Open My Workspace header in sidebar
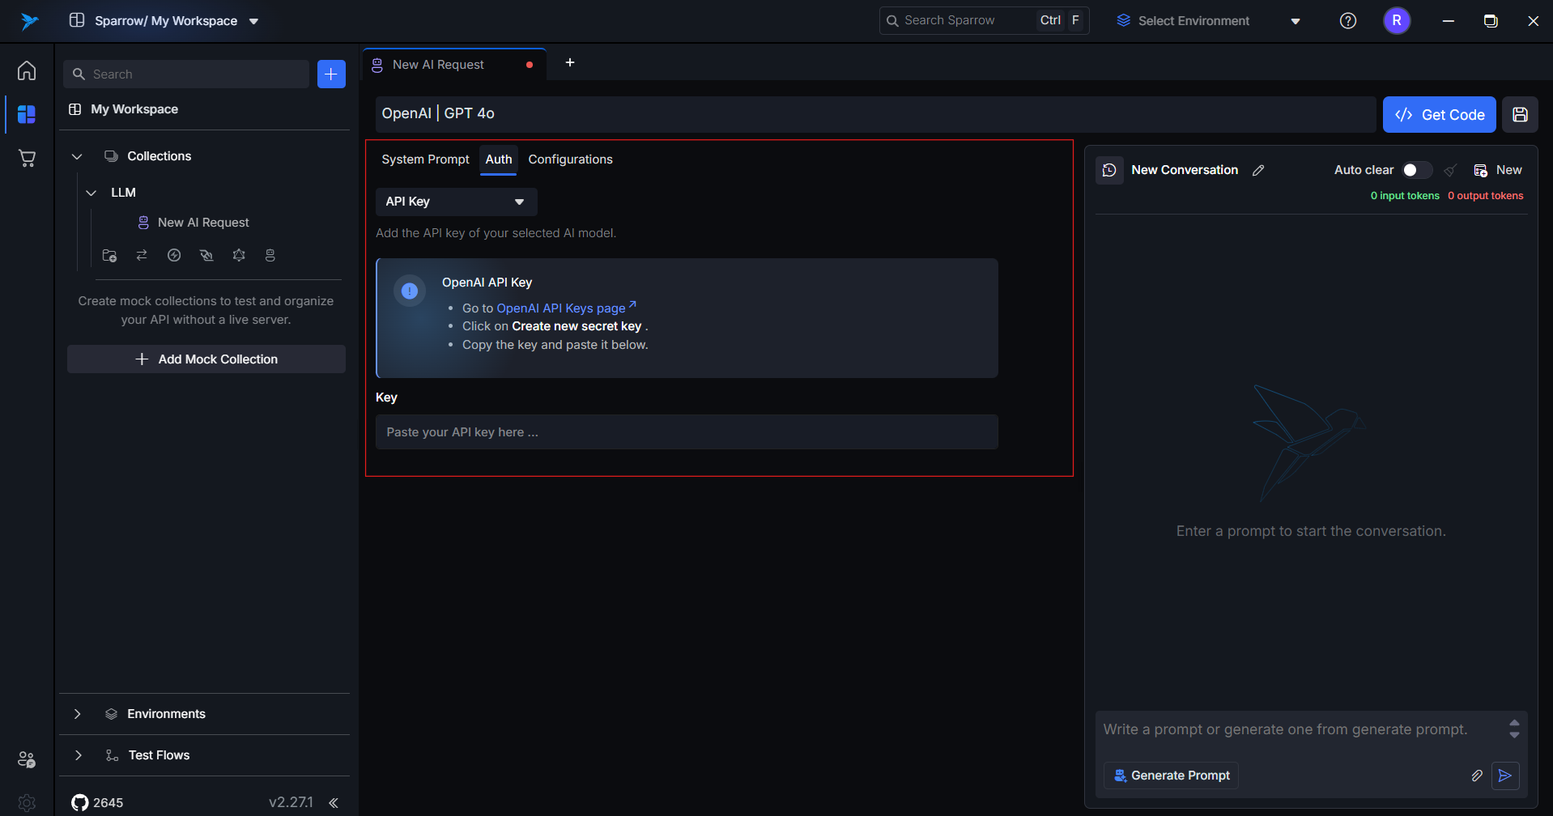Image resolution: width=1553 pixels, height=816 pixels. tap(134, 109)
